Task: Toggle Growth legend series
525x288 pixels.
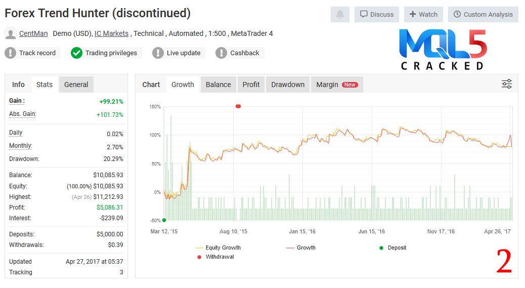Action: [300, 248]
